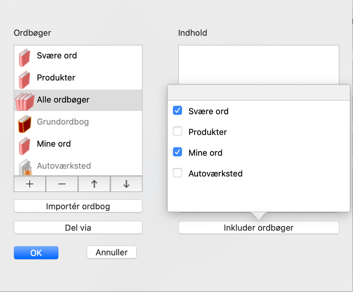Image resolution: width=353 pixels, height=292 pixels.
Task: Click the Importér ordbog button
Action: pos(78,206)
